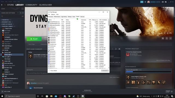Click weather widget showing Partly sunny

pos(143,96)
